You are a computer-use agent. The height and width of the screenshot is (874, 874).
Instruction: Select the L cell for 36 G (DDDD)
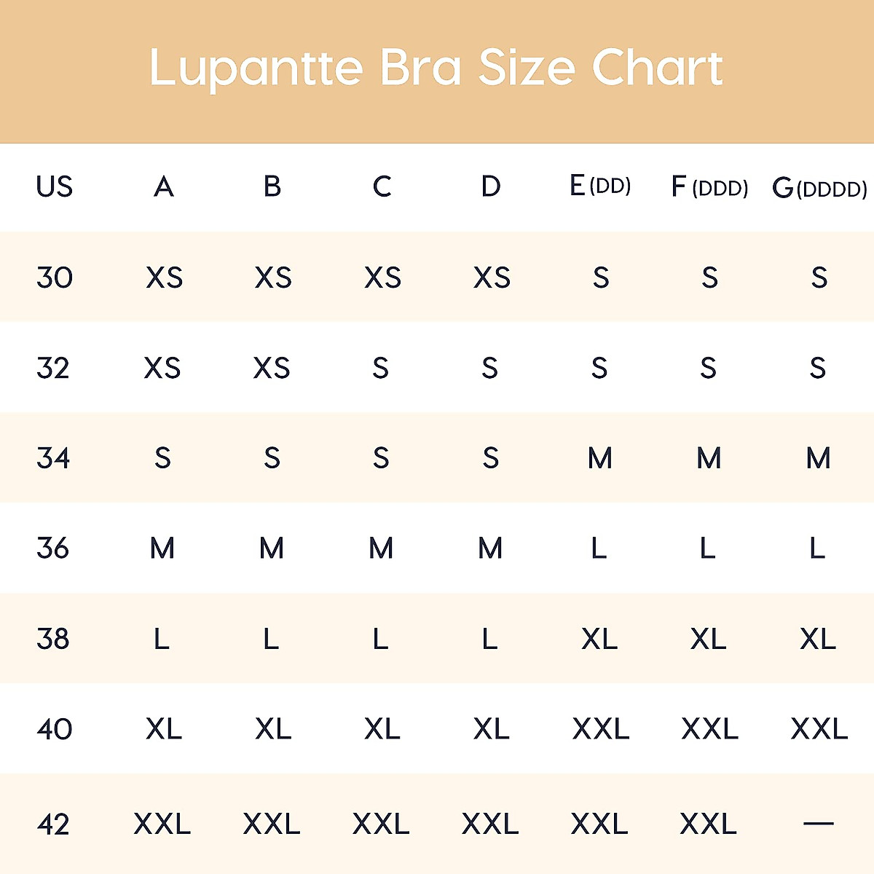click(x=817, y=548)
